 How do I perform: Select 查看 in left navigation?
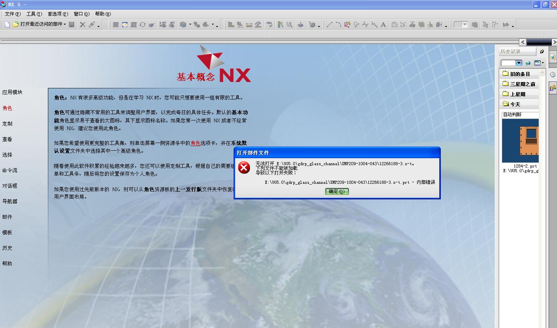point(7,139)
